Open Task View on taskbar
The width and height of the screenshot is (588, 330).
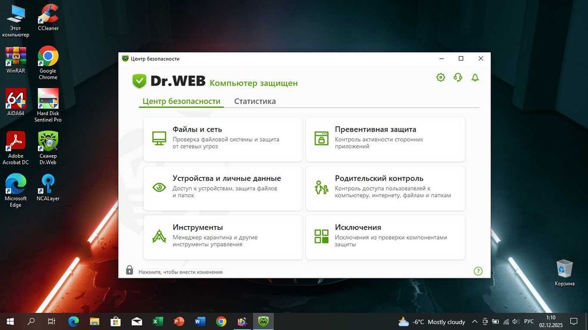tap(52, 321)
